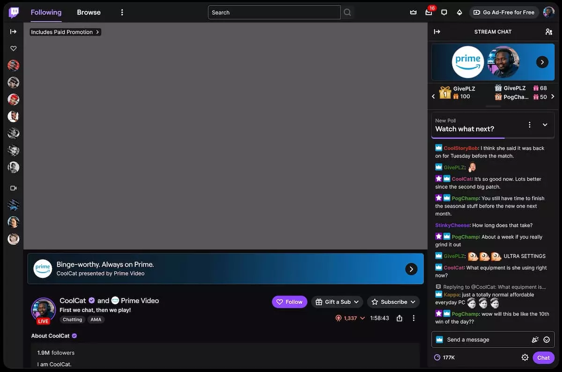
Task: Click the Prime banner arrow in chat
Action: [x=542, y=62]
